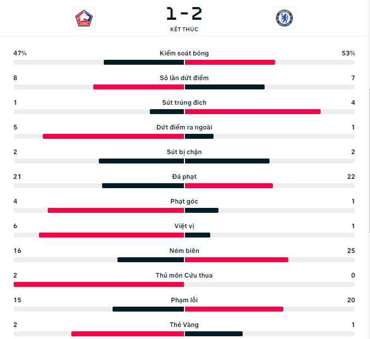Click the dark Phạm lỗi bar for Lille

point(148,309)
